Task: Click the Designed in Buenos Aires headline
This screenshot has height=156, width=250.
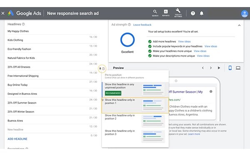Action: [x=52, y=94]
